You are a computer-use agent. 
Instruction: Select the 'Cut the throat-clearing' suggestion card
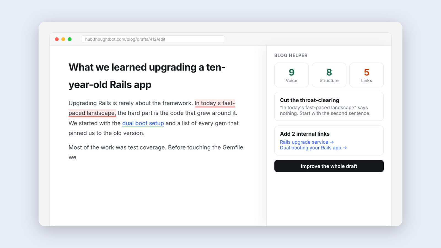tap(329, 106)
